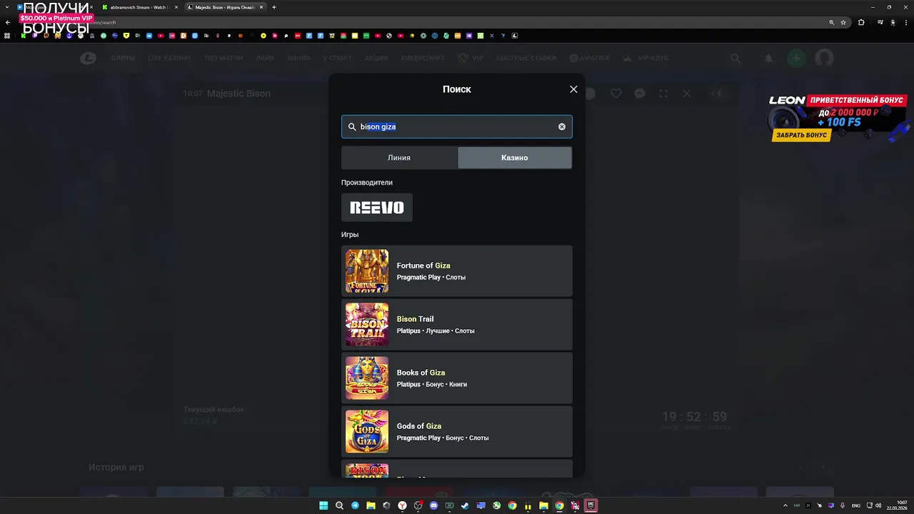Open the КИБЕРСПОРТ menu item
Screen dimensions: 914x514
(423, 58)
